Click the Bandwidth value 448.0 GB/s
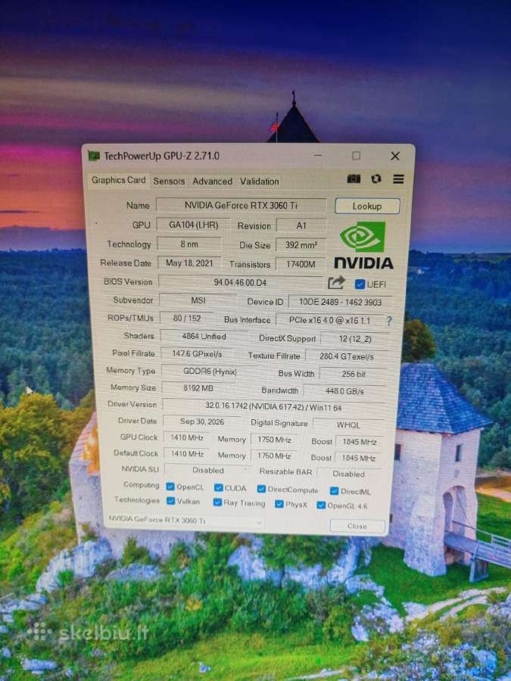The width and height of the screenshot is (511, 681). 344,391
